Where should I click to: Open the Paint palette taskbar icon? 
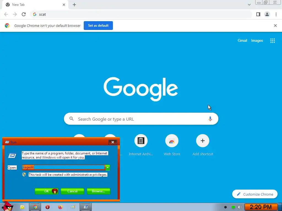click(x=73, y=207)
